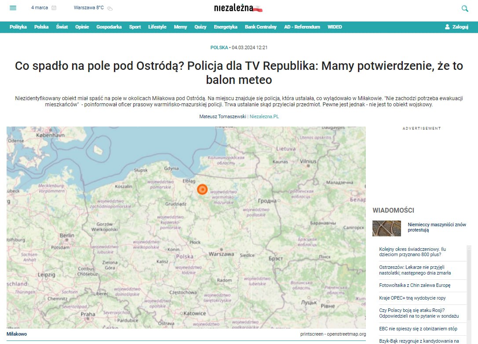Open the Gospodarka menu section
The image size is (478, 344).
[x=109, y=27]
